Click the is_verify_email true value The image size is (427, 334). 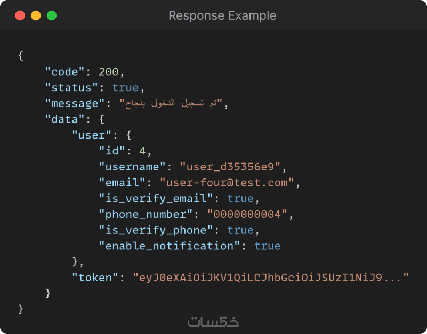[240, 198]
